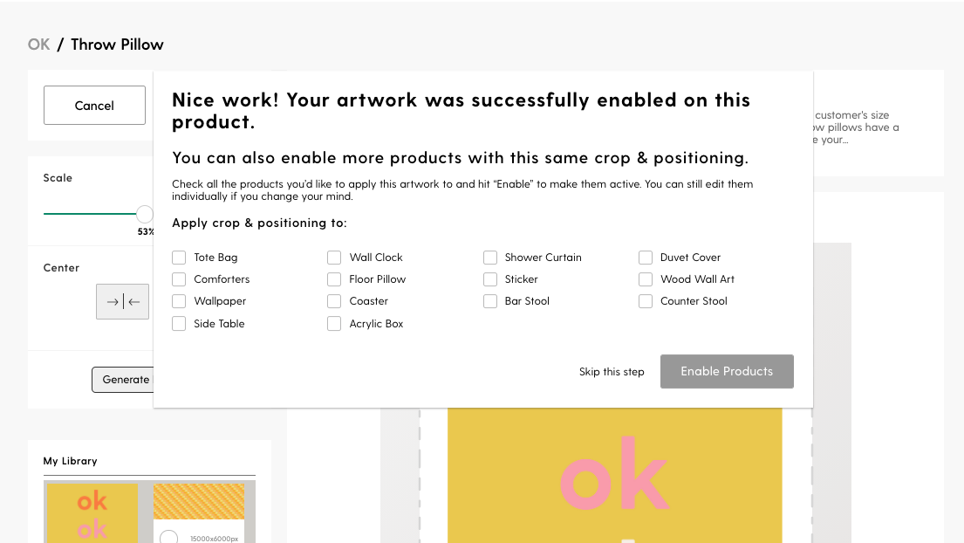Click the Skip this step link
Image resolution: width=964 pixels, height=543 pixels.
612,371
